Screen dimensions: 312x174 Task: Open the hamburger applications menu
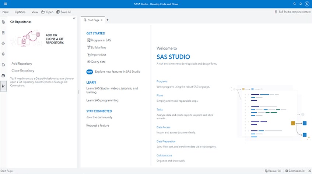tap(6, 4)
